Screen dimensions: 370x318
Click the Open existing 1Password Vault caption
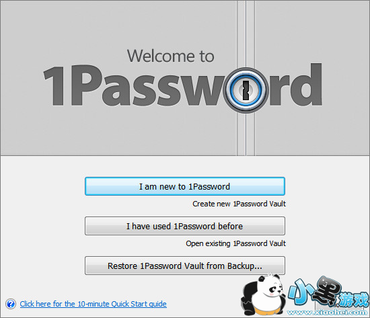point(235,243)
